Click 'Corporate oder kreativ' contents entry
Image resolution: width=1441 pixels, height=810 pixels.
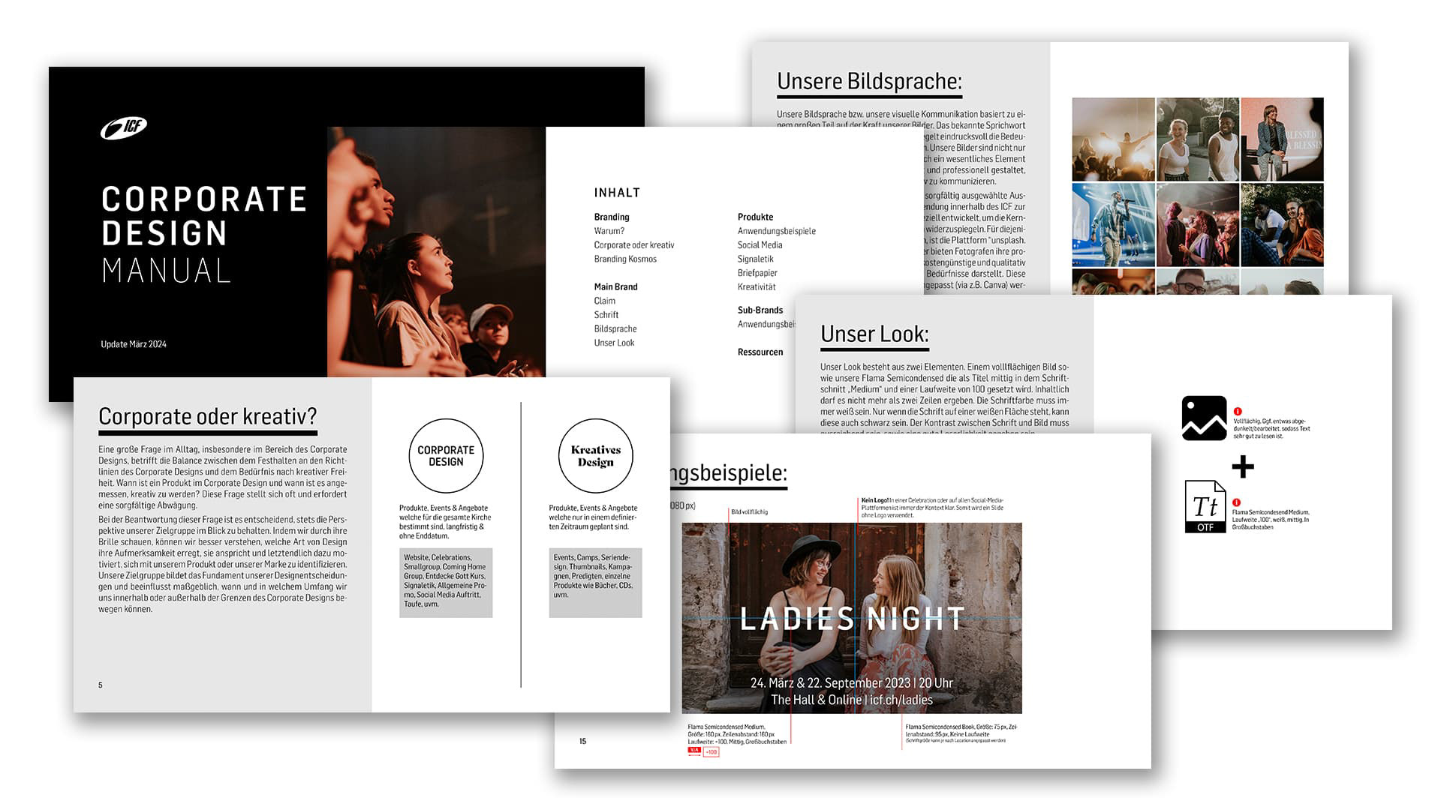[634, 245]
